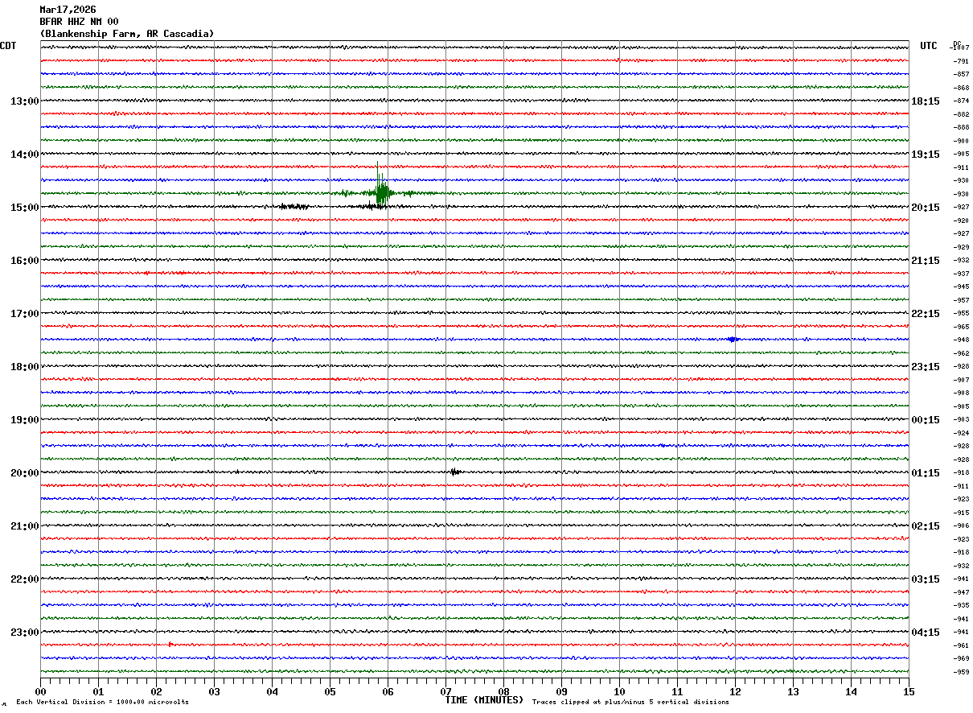Click the small blue burst near minute 12
The image size is (973, 713).
pyautogui.click(x=733, y=339)
